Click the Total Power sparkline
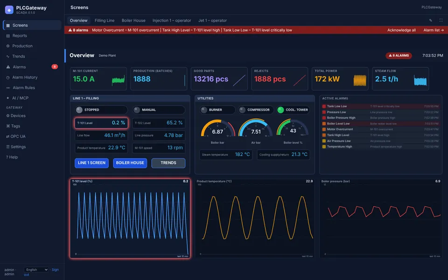448x280 pixels. coord(360,80)
